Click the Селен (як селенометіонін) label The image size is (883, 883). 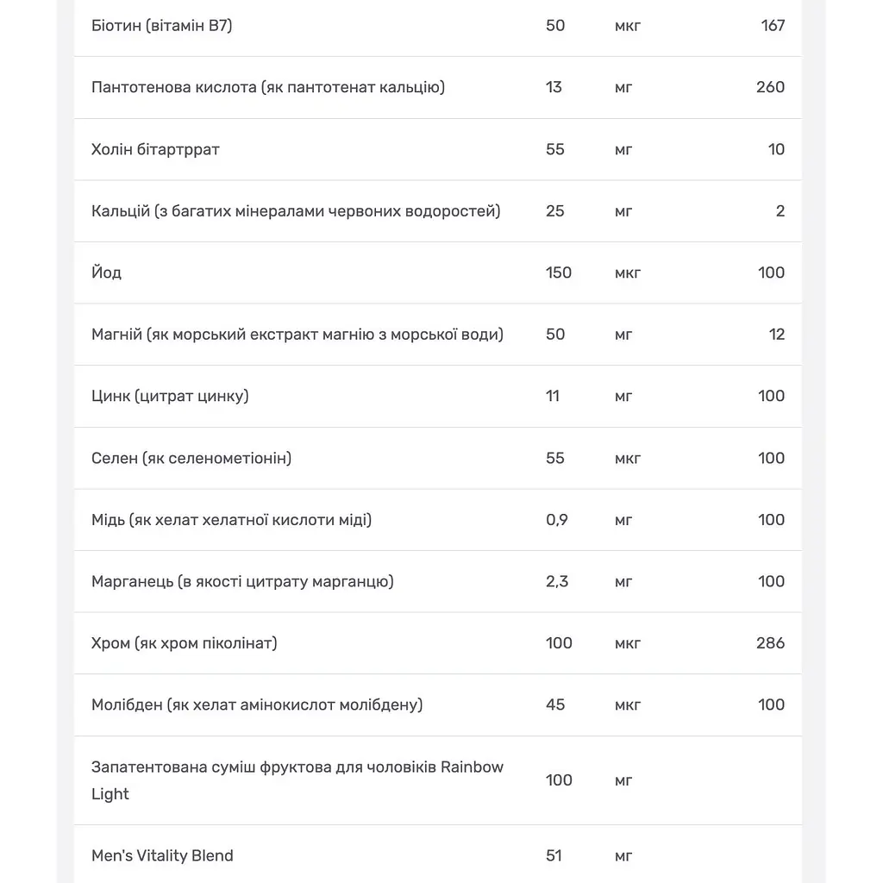pyautogui.click(x=191, y=458)
